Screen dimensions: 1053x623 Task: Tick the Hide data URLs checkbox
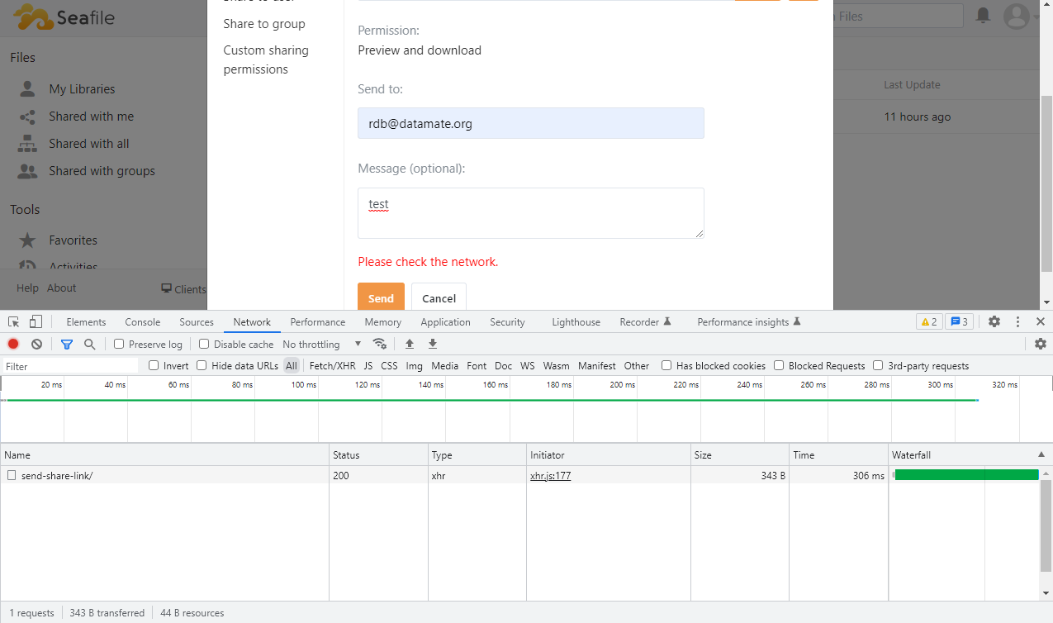202,365
